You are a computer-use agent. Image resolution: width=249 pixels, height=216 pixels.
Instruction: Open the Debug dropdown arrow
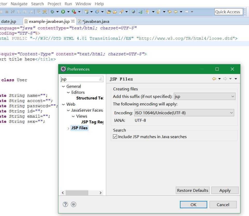(x=57, y=12)
